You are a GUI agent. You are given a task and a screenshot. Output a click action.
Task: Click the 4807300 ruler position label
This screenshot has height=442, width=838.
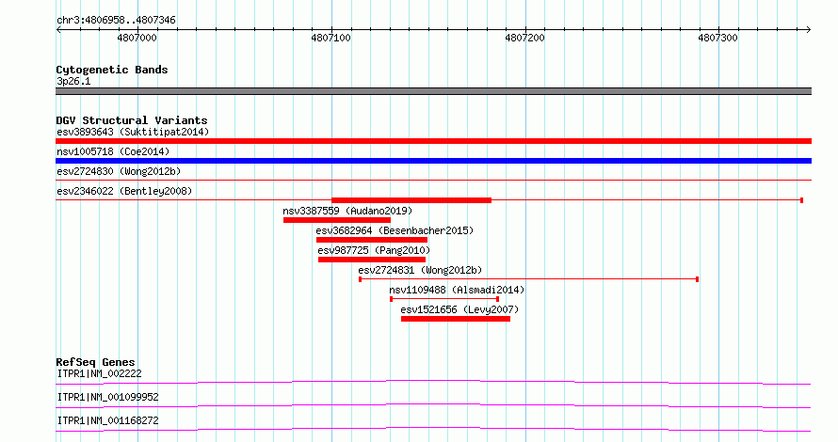click(717, 38)
